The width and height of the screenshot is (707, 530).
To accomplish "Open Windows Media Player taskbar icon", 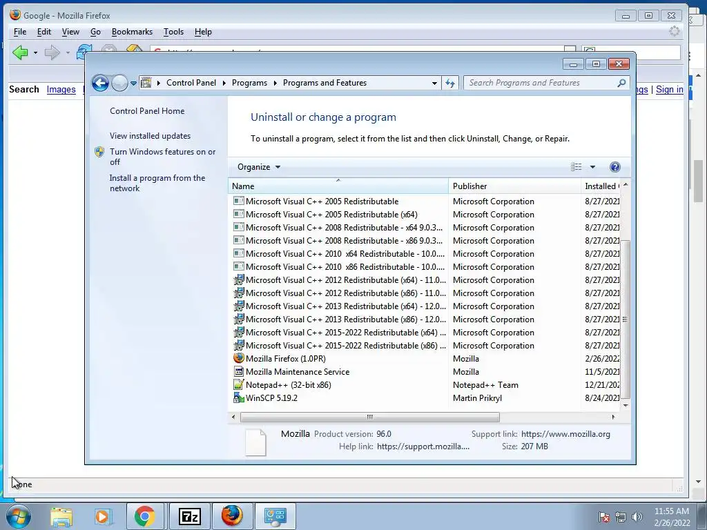I will 103,516.
